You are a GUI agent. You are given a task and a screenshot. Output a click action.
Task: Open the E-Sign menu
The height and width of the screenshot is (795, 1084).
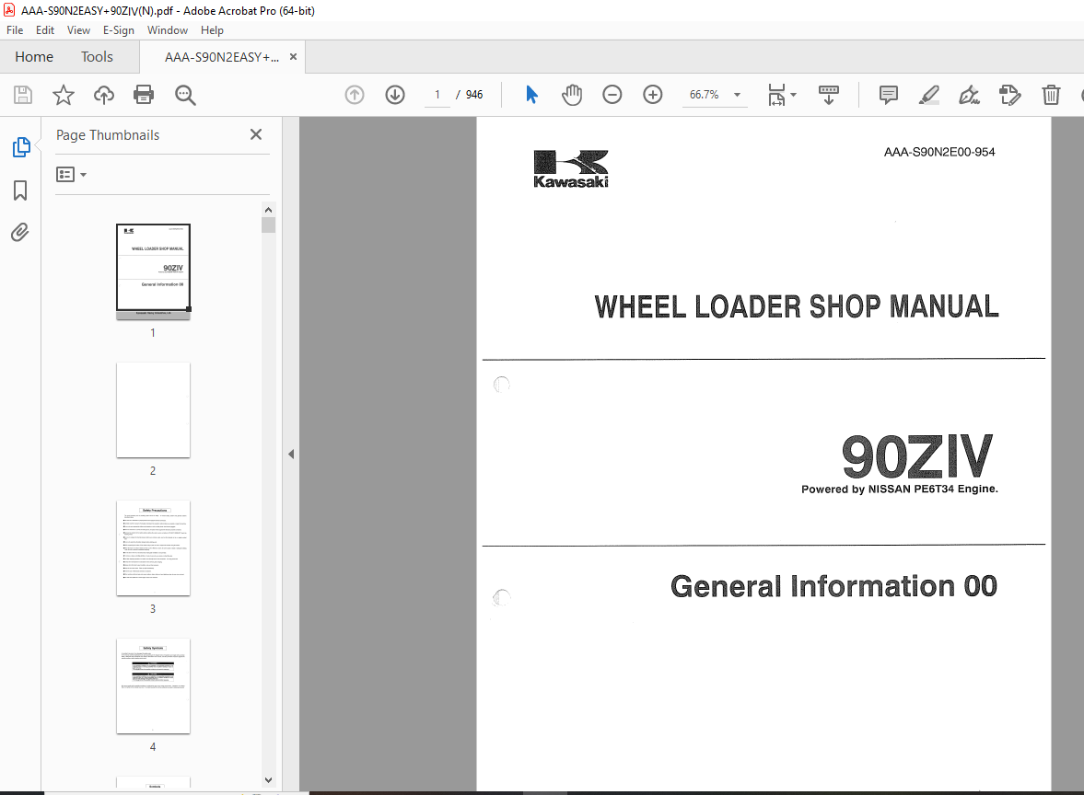tap(118, 30)
